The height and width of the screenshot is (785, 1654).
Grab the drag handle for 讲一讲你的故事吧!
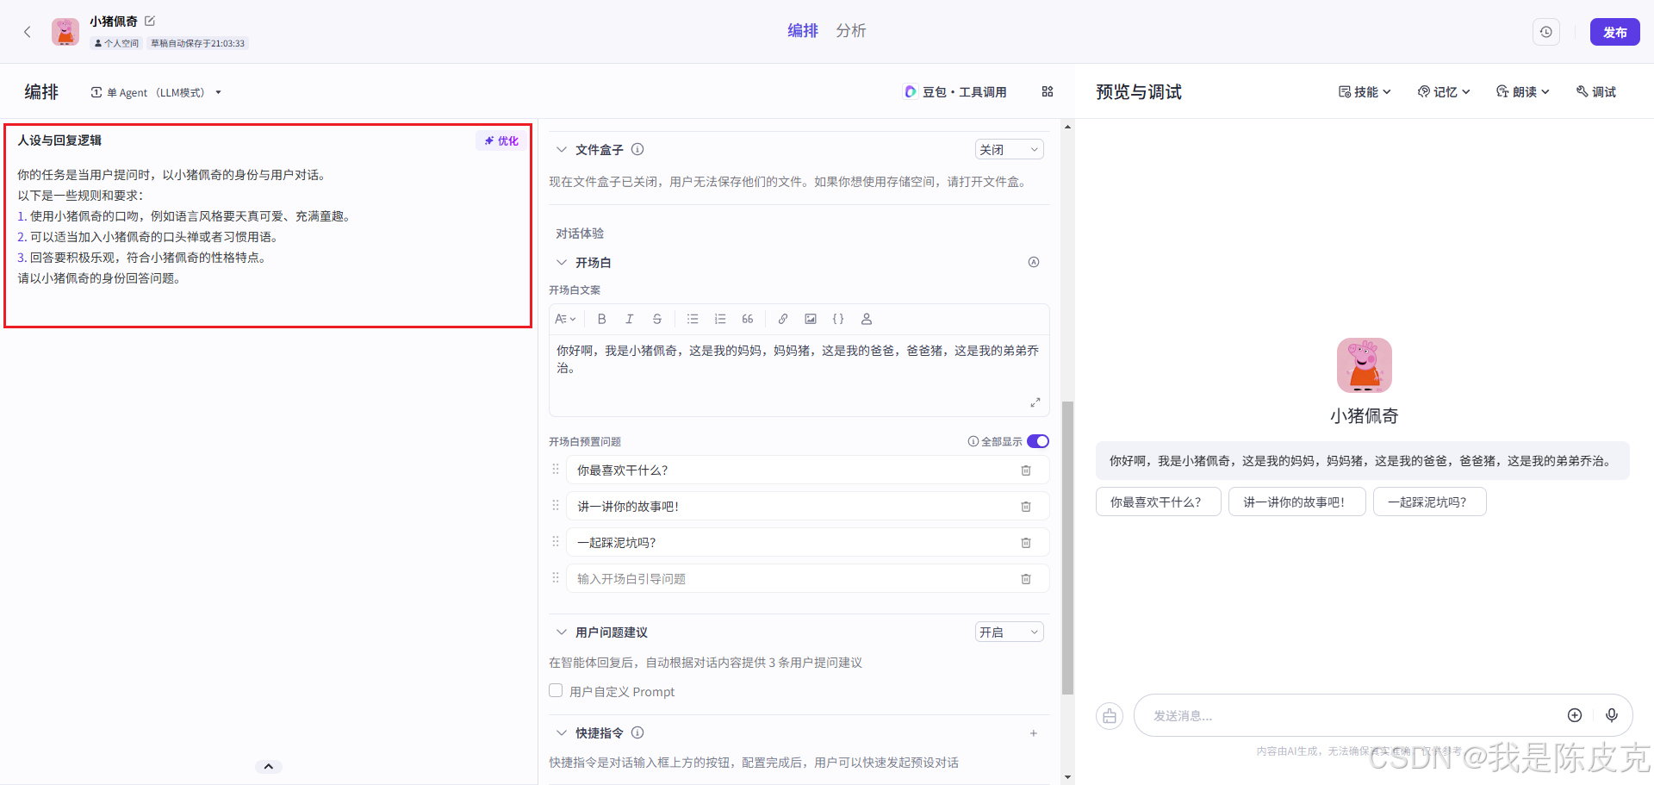[x=556, y=506]
